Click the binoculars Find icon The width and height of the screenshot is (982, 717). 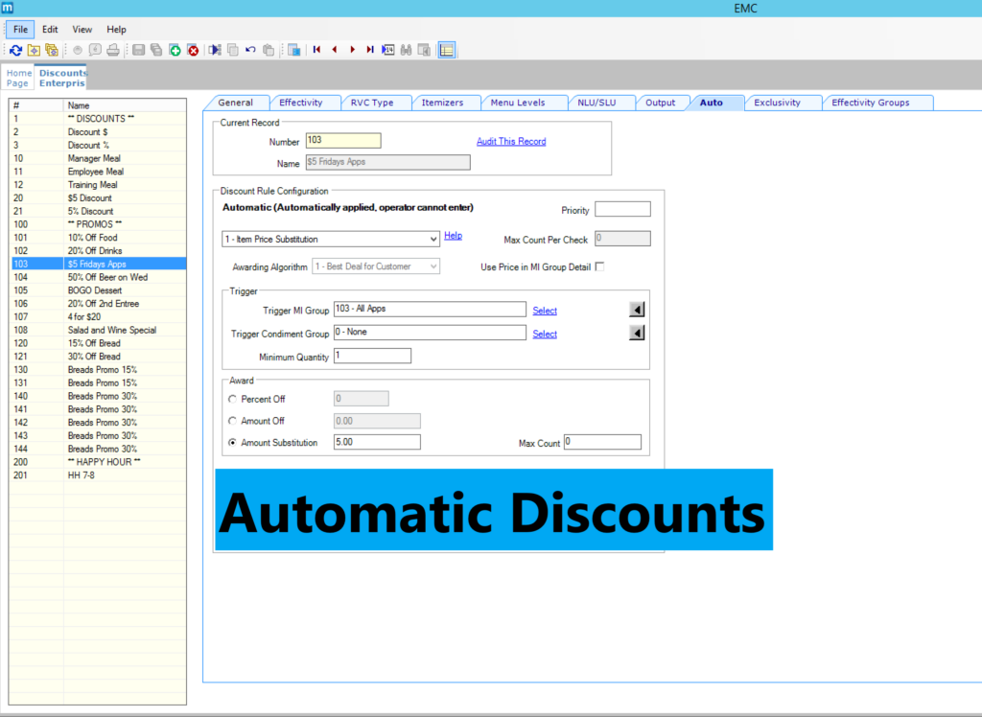click(x=406, y=50)
